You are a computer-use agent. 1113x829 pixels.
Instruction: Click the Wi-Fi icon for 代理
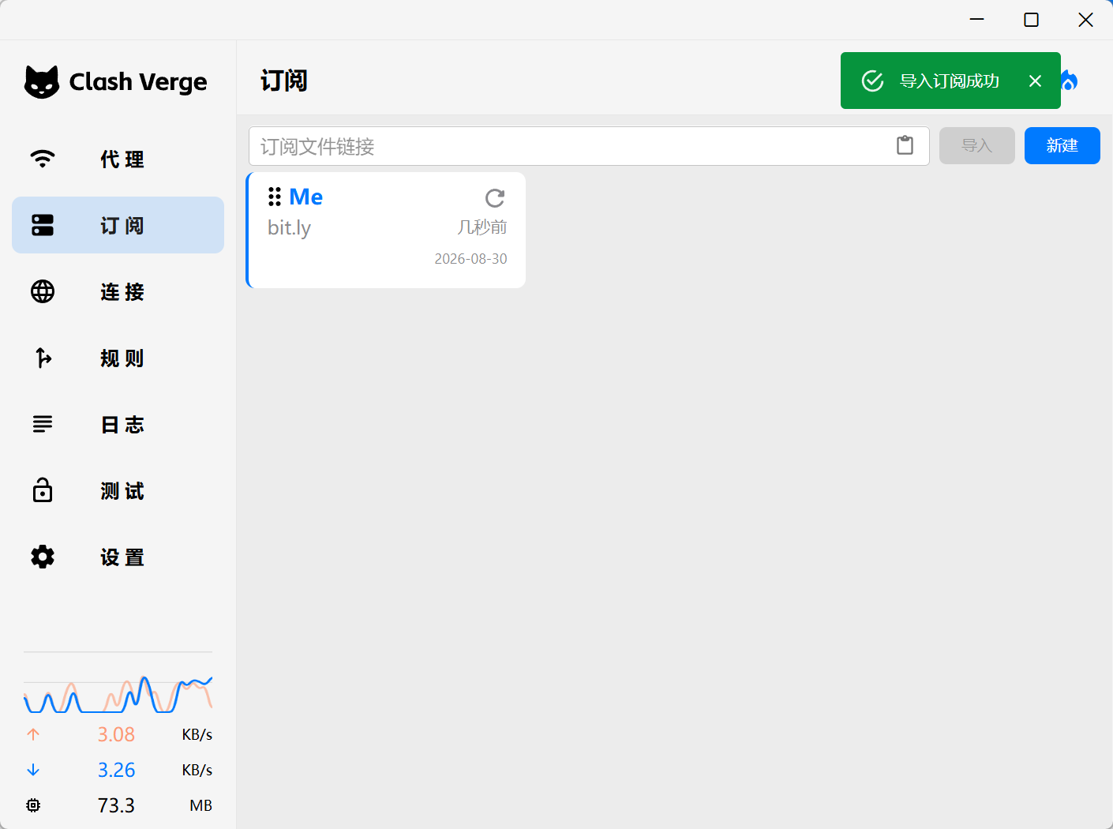pos(43,159)
